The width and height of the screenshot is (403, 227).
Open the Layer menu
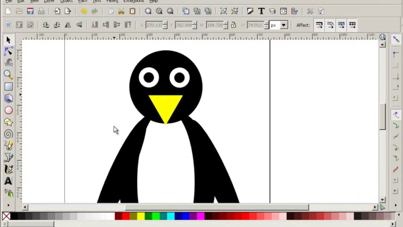click(49, 1)
